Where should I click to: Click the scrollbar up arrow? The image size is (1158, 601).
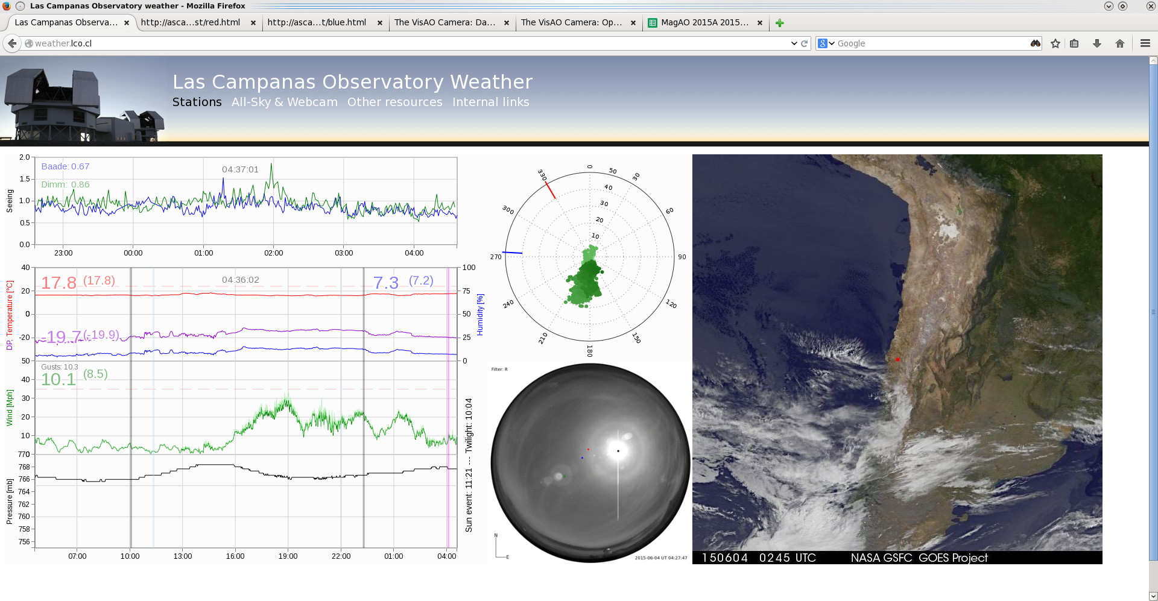point(1153,60)
